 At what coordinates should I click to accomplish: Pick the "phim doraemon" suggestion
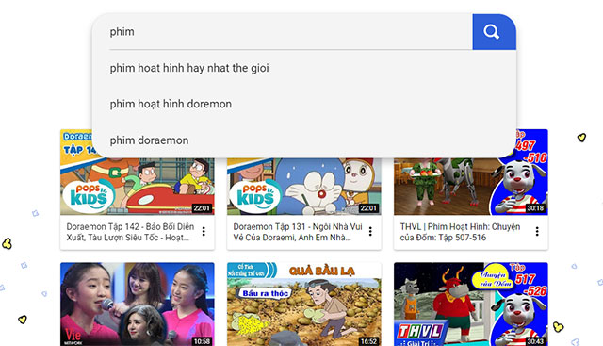coord(149,140)
